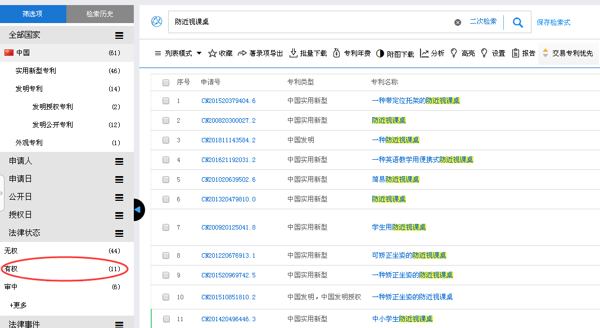Click the blue magnifier search button
This screenshot has width=600, height=328.
pyautogui.click(x=518, y=23)
